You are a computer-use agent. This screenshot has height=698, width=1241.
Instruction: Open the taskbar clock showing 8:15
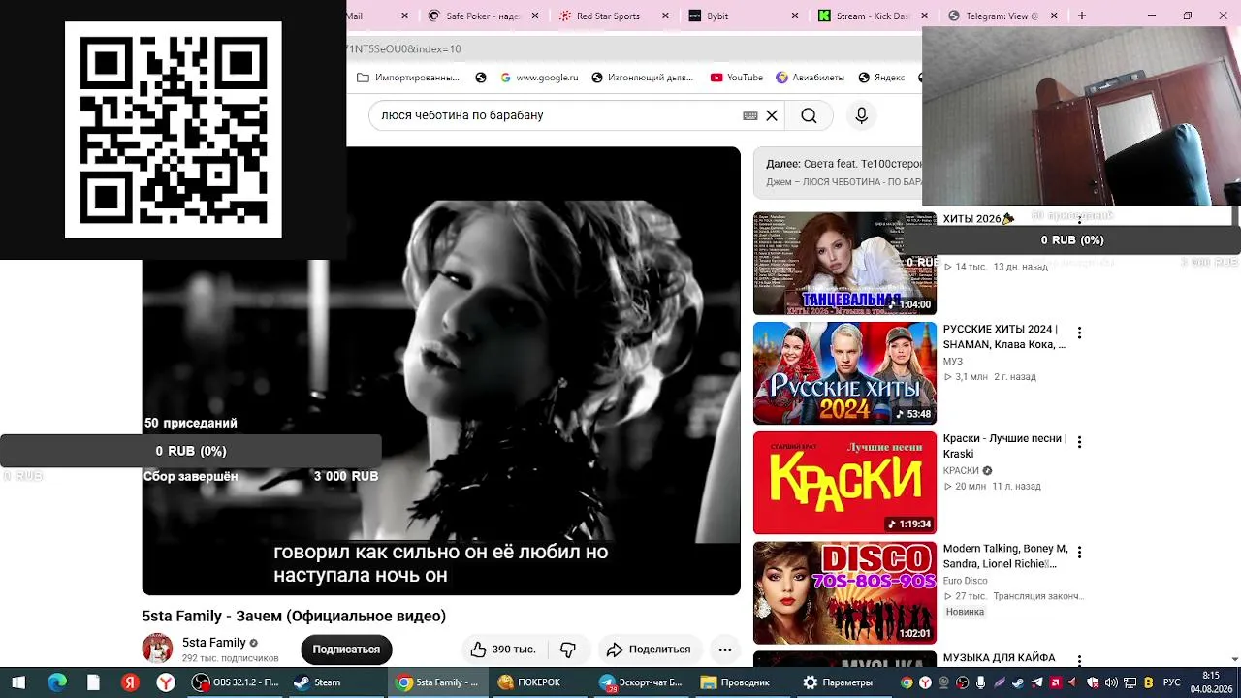click(x=1211, y=682)
